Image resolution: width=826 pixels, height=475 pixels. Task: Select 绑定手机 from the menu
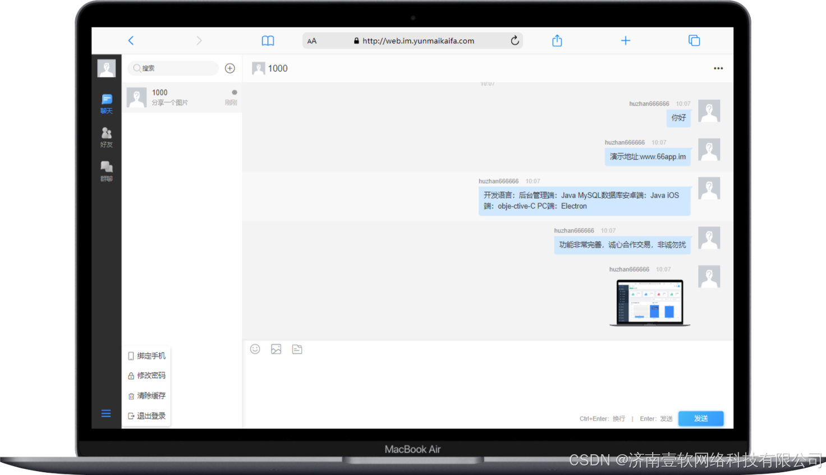pyautogui.click(x=147, y=356)
